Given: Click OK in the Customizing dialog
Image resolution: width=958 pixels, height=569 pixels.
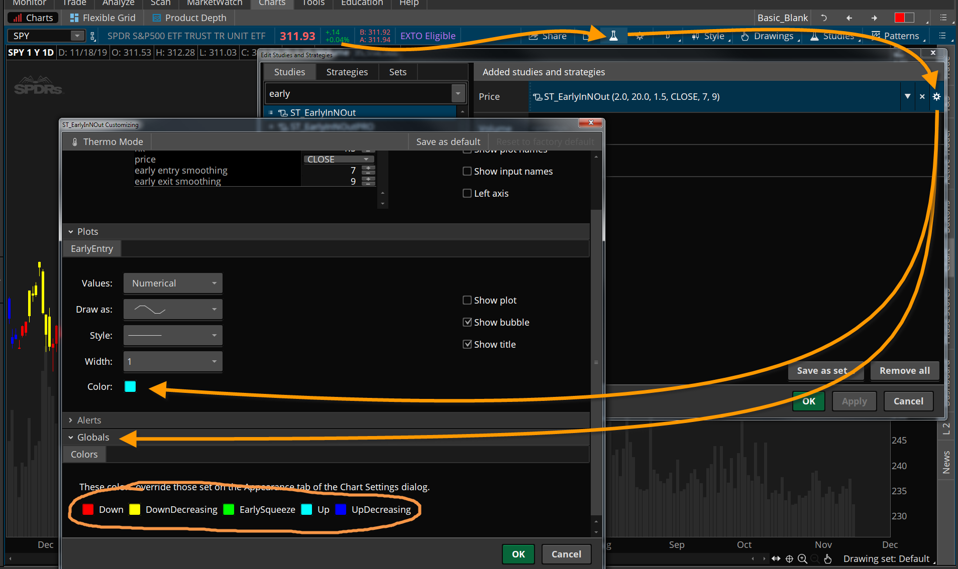Looking at the screenshot, I should coord(518,554).
